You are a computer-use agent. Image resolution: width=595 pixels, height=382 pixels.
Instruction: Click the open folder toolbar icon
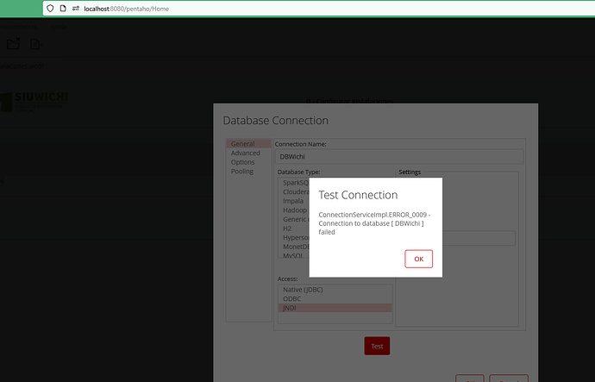pos(13,44)
